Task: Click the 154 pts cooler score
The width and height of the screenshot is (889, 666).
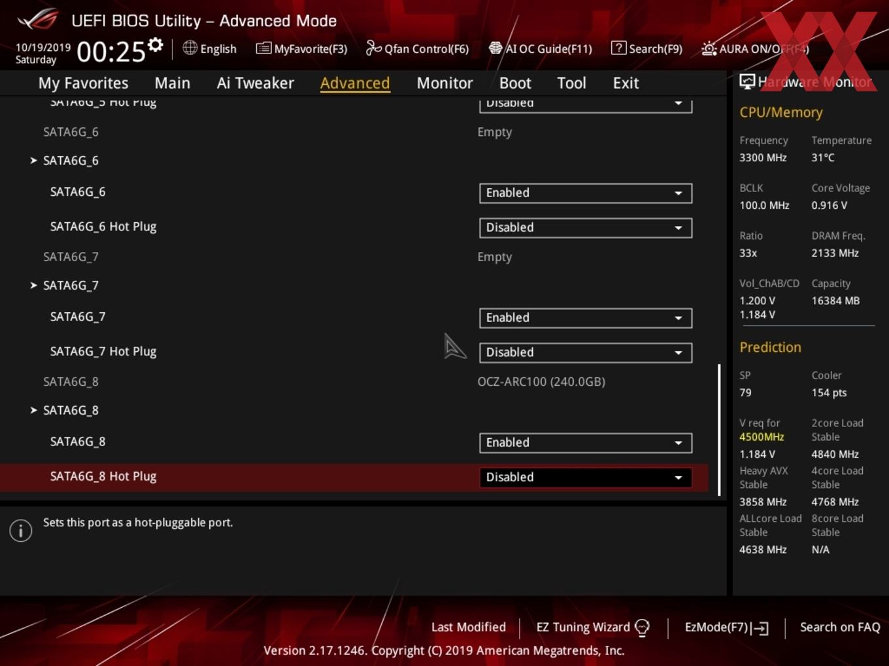Action: 829,393
